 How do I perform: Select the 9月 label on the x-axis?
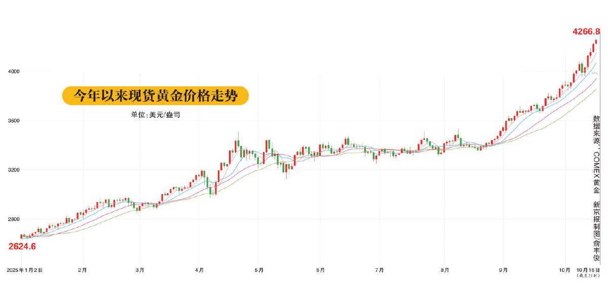[503, 270]
